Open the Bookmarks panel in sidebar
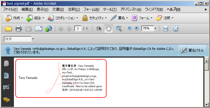 (6, 76)
